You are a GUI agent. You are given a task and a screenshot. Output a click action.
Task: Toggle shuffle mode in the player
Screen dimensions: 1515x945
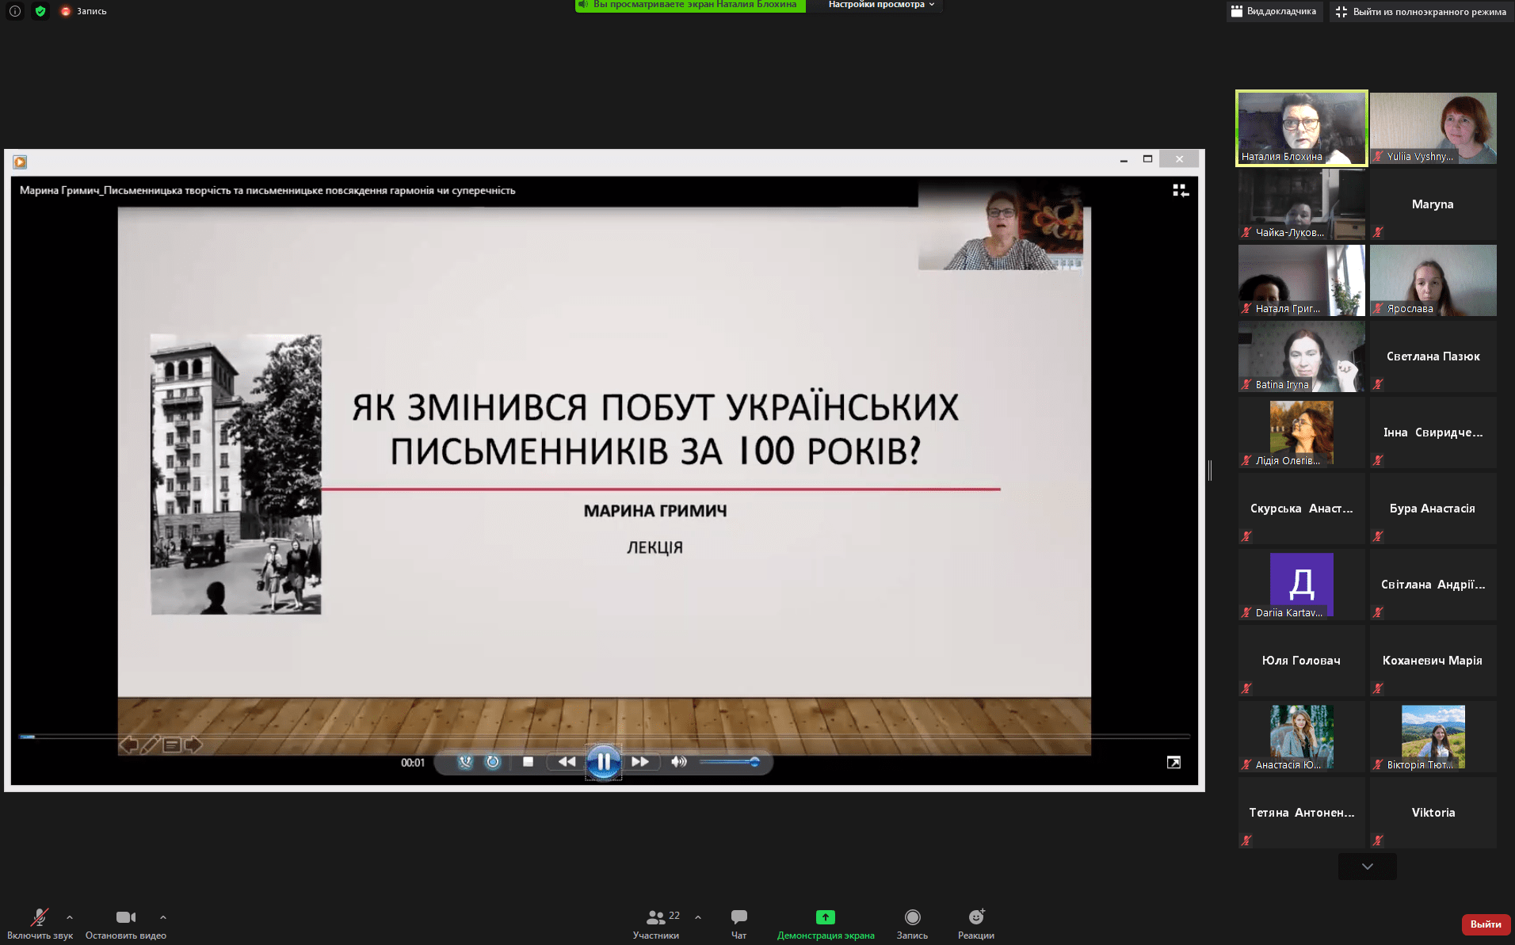coord(464,762)
